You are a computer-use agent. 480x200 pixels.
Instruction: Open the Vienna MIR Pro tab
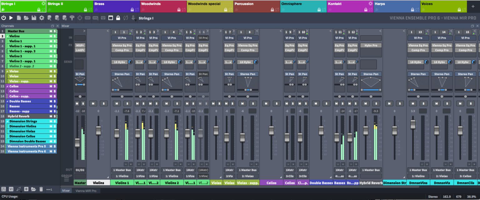[x=86, y=191]
